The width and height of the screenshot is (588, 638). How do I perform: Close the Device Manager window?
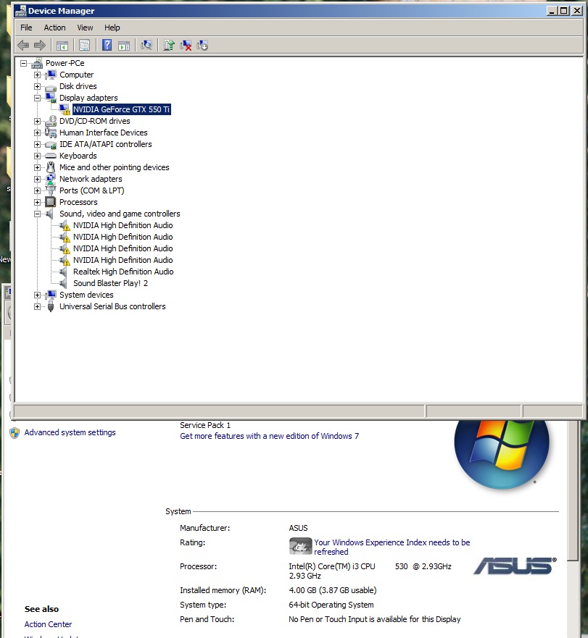(x=577, y=11)
